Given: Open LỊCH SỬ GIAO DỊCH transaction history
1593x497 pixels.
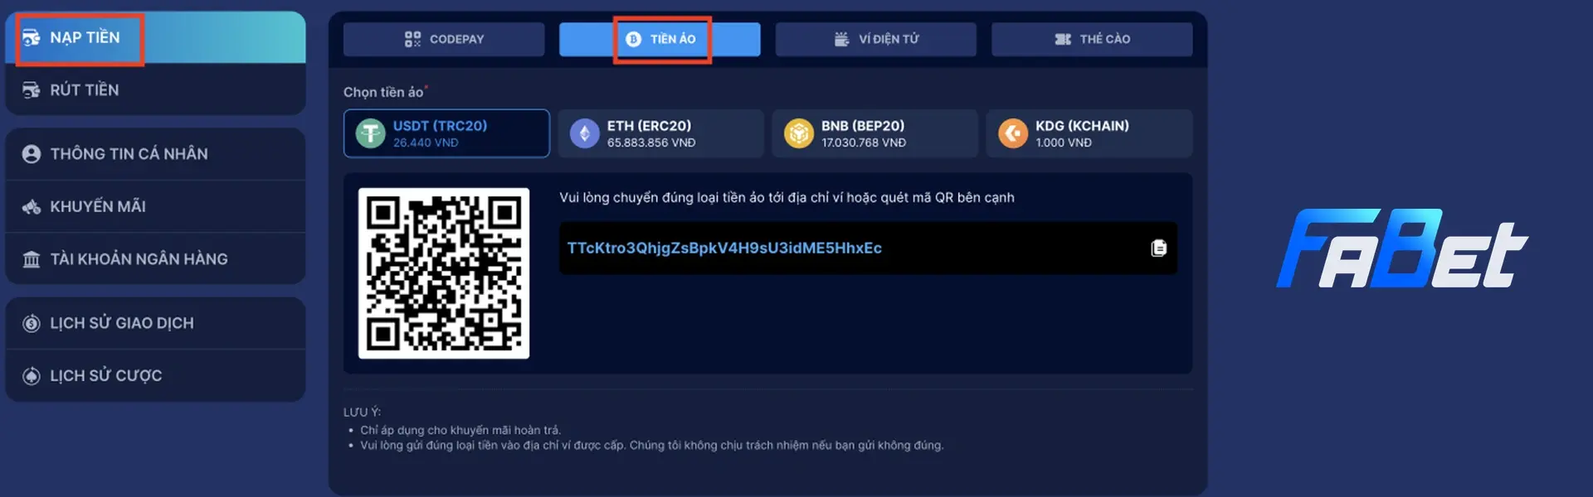Looking at the screenshot, I should [155, 323].
